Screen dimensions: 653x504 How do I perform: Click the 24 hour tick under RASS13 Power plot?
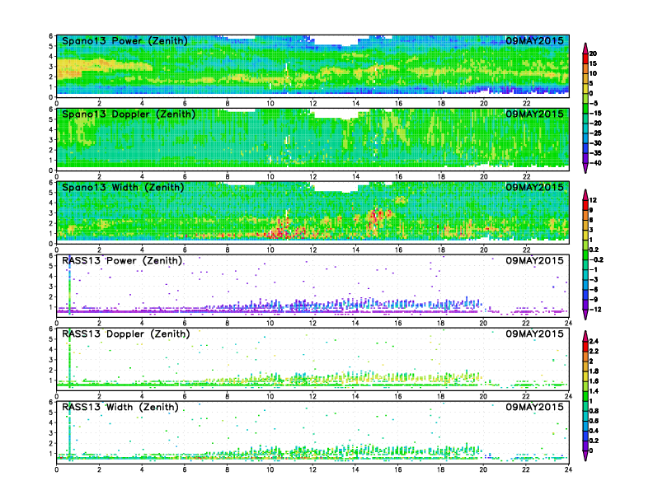point(568,323)
